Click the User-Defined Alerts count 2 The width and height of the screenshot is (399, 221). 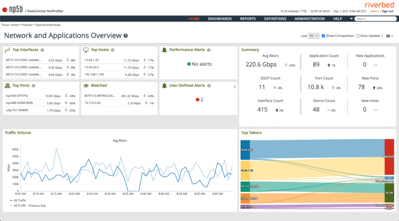[202, 100]
